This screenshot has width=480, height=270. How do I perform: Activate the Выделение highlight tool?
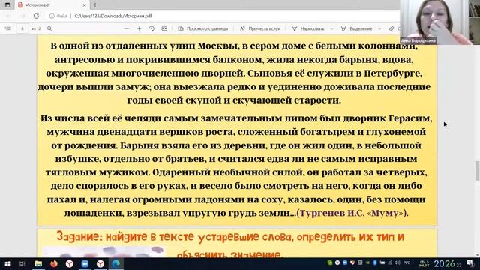click(x=357, y=28)
